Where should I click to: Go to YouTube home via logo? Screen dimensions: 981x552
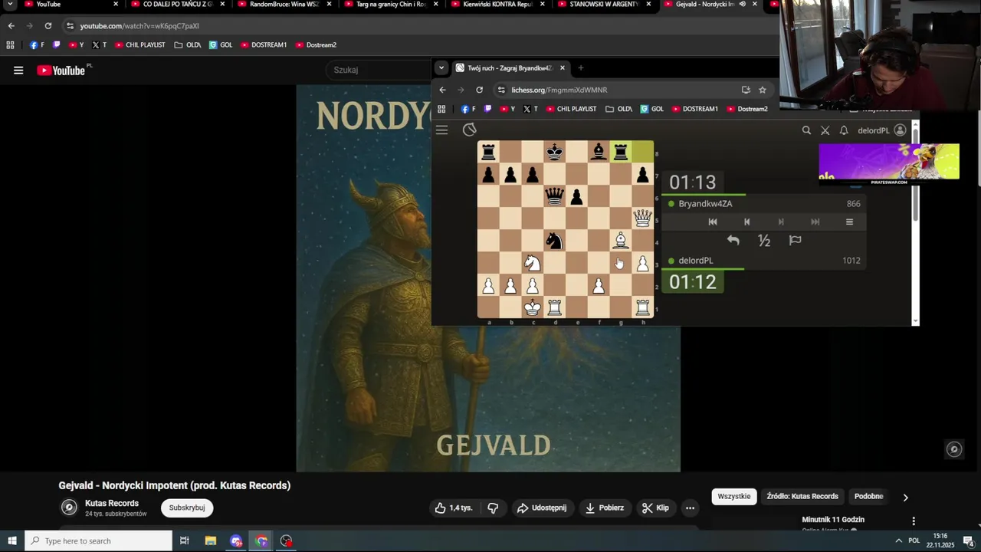pos(62,71)
